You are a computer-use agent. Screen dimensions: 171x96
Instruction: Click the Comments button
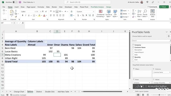point(152,7)
